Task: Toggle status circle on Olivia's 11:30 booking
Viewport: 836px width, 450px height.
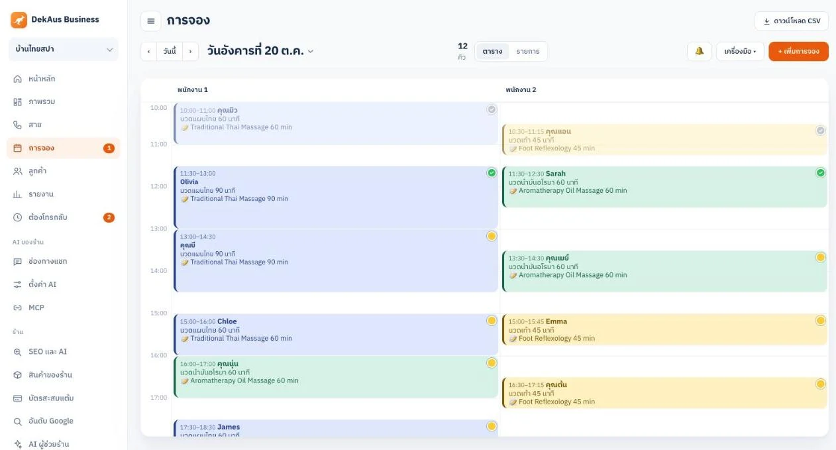Action: [x=492, y=173]
